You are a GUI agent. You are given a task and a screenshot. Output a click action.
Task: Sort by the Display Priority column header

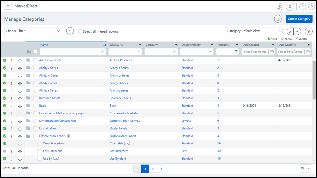pos(191,45)
